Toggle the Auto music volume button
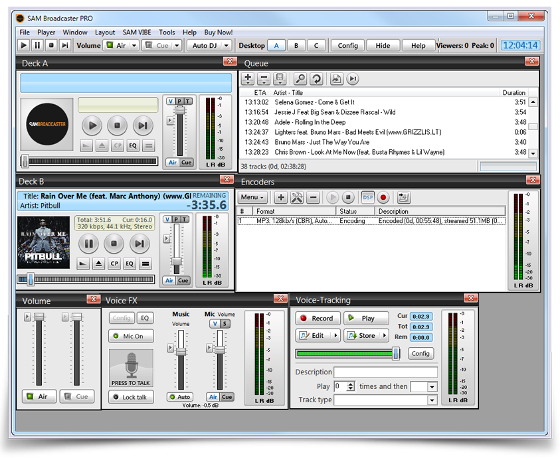 (x=180, y=397)
